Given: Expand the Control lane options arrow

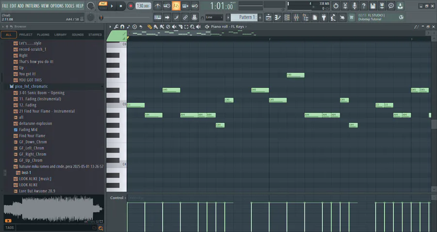Looking at the screenshot, I should (125, 198).
